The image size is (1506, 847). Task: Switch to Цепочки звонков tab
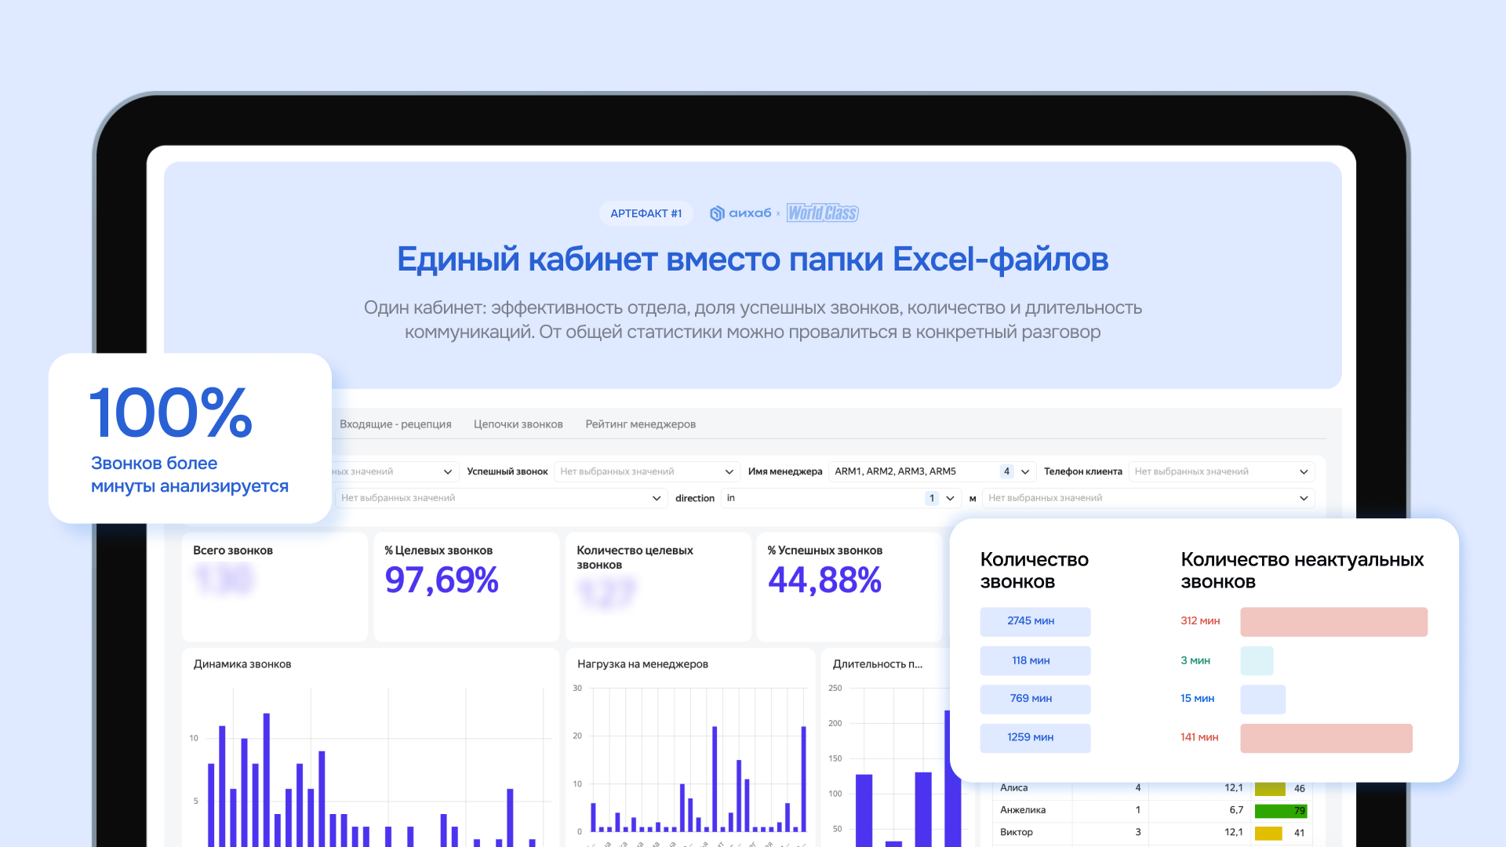tap(518, 424)
